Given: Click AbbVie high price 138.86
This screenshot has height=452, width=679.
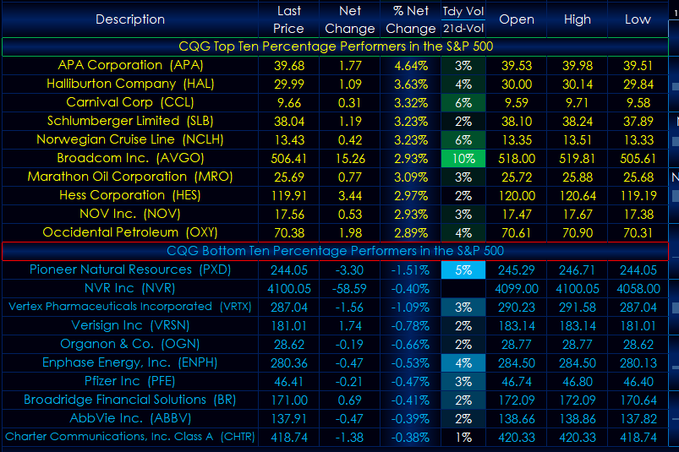Looking at the screenshot, I should pyautogui.click(x=578, y=419).
